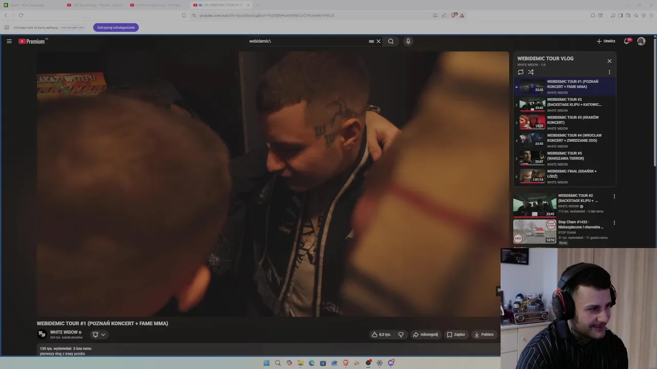Click the Udostępnij share button
The width and height of the screenshot is (657, 369).
pos(426,335)
